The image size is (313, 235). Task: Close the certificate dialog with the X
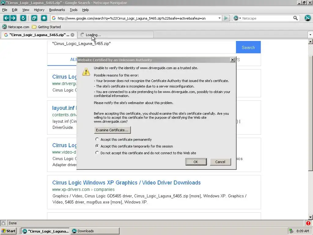232,60
